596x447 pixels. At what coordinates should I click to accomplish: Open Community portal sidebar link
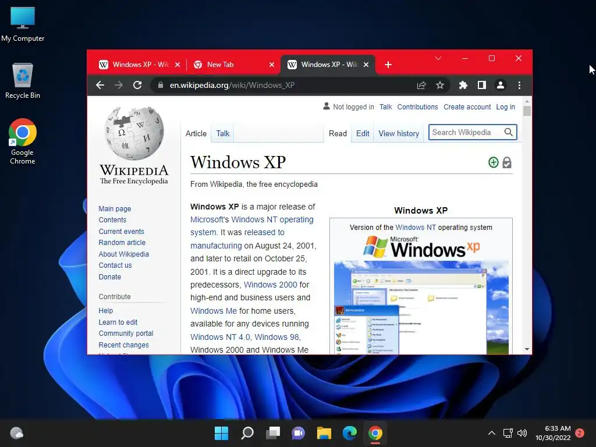coord(126,334)
